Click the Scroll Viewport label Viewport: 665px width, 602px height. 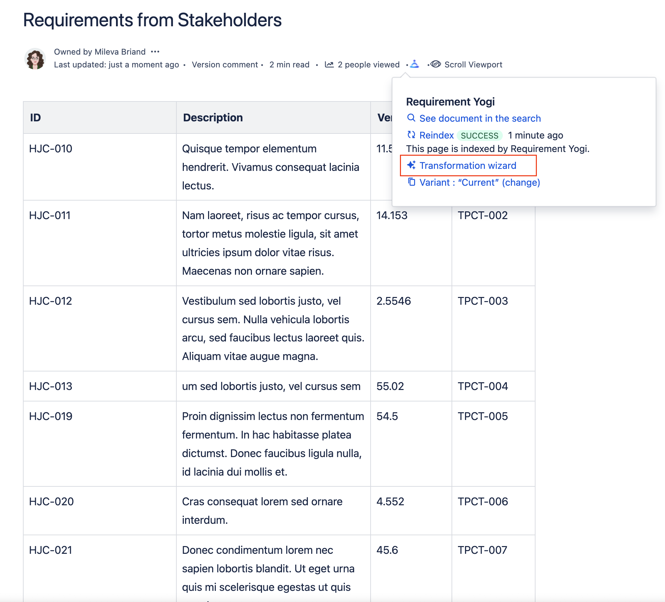pyautogui.click(x=473, y=64)
